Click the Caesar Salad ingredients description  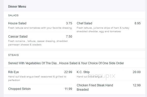tap(38, 43)
